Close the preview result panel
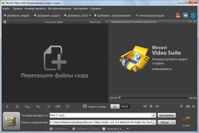Image resolution: width=199 pixels, height=133 pixels. [195, 22]
